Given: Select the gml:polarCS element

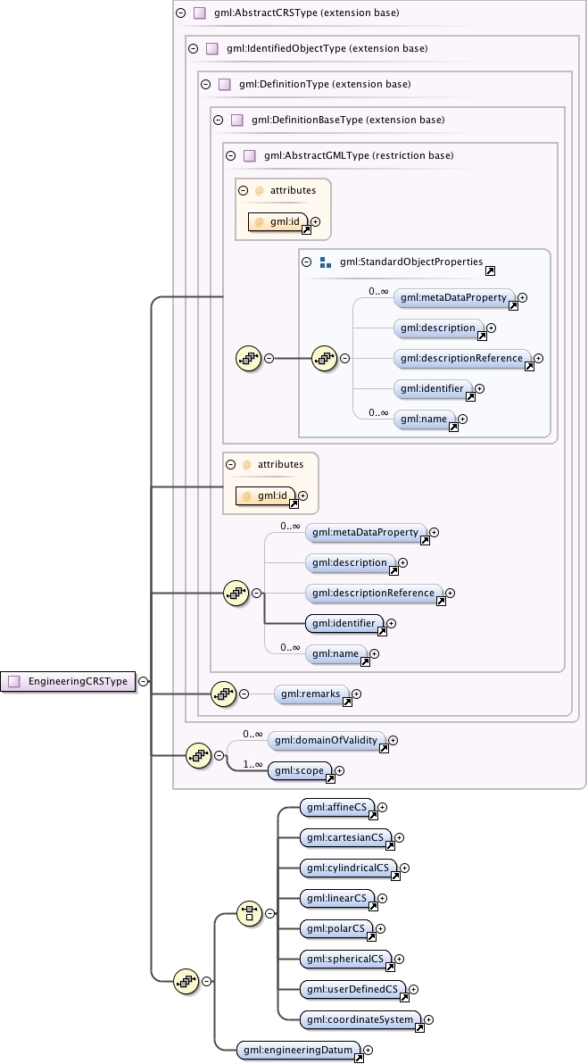Looking at the screenshot, I should click(x=335, y=929).
